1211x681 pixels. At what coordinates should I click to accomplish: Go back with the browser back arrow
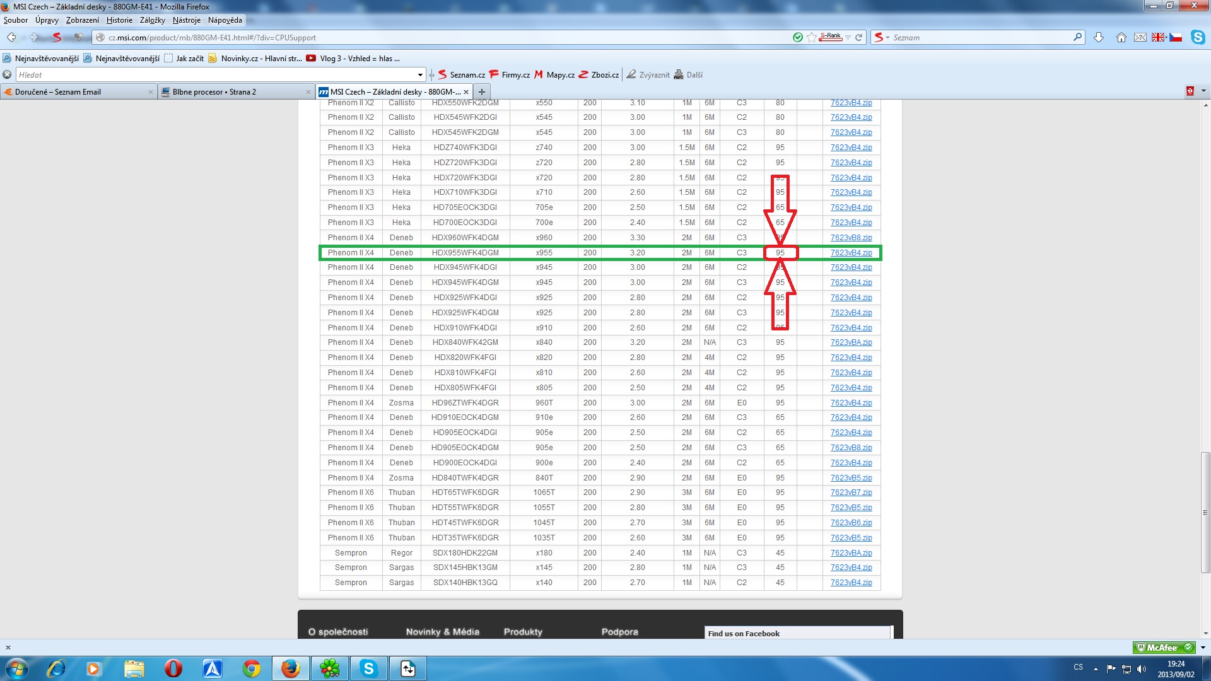click(x=12, y=37)
